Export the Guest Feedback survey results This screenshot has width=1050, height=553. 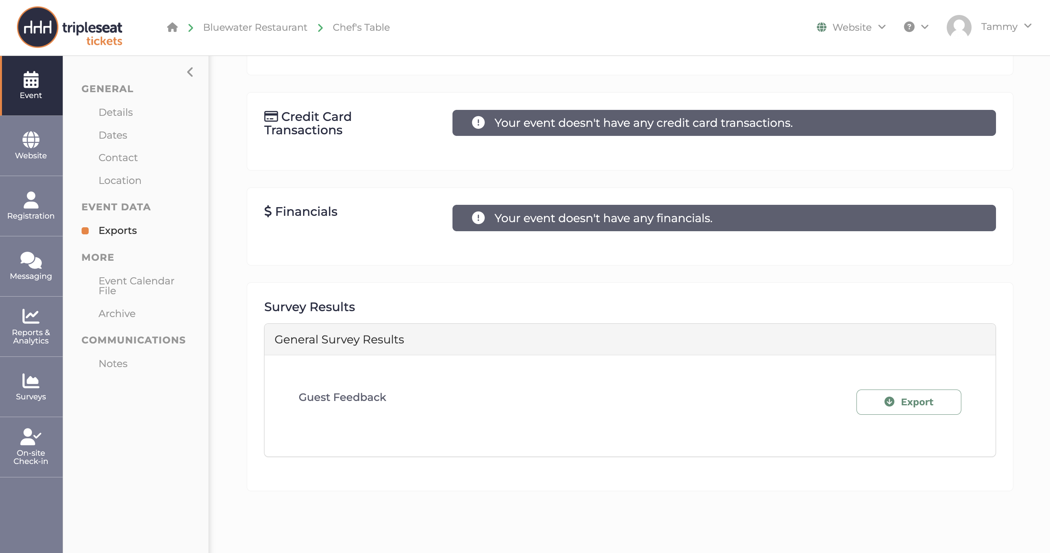(x=909, y=402)
